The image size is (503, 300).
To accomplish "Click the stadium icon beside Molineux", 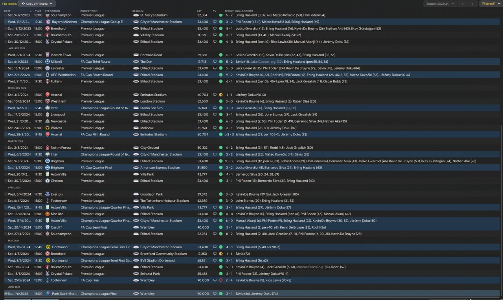I will coord(136,128).
